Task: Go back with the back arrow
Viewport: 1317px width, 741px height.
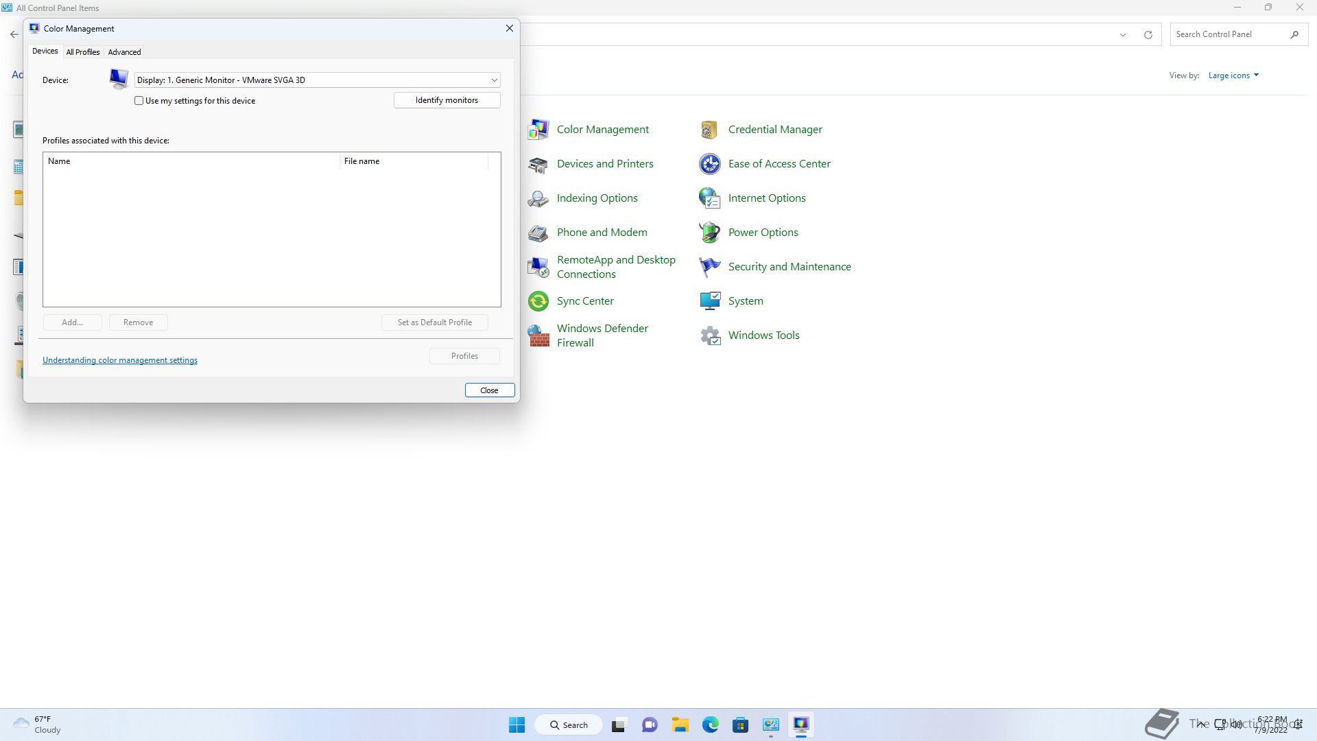Action: click(14, 34)
